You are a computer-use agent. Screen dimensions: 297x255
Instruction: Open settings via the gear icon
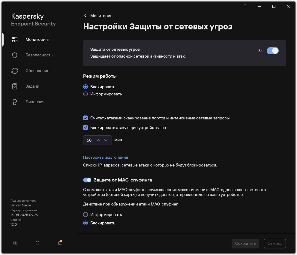coord(15,243)
